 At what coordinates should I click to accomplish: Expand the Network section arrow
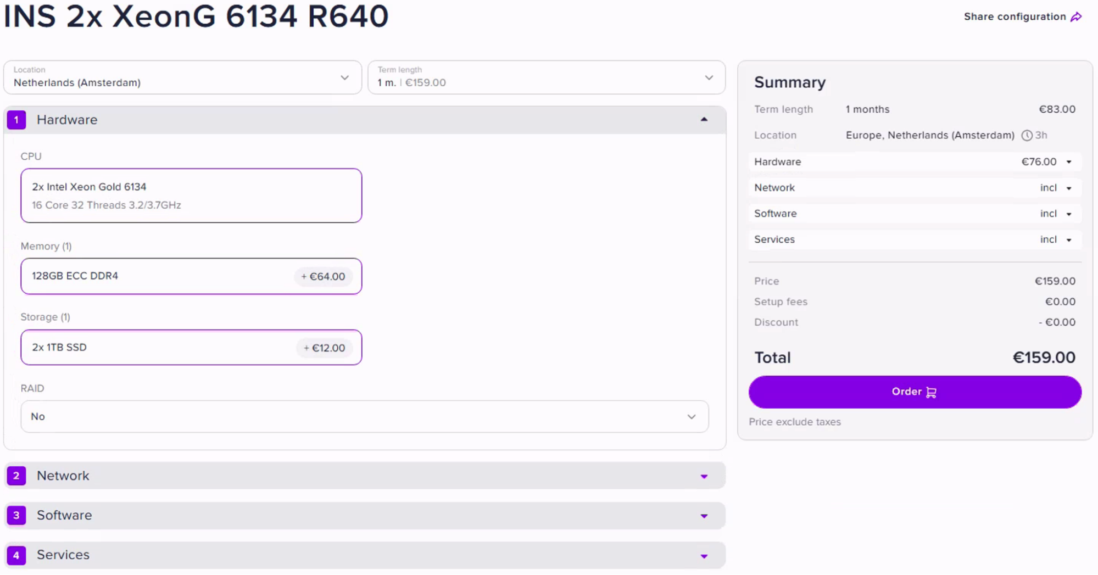[x=704, y=476]
